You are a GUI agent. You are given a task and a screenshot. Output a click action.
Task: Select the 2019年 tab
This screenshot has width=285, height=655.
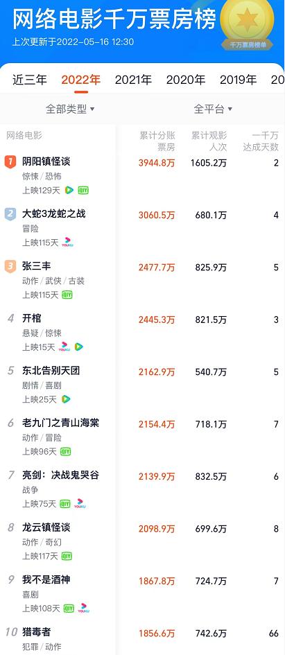tap(239, 80)
